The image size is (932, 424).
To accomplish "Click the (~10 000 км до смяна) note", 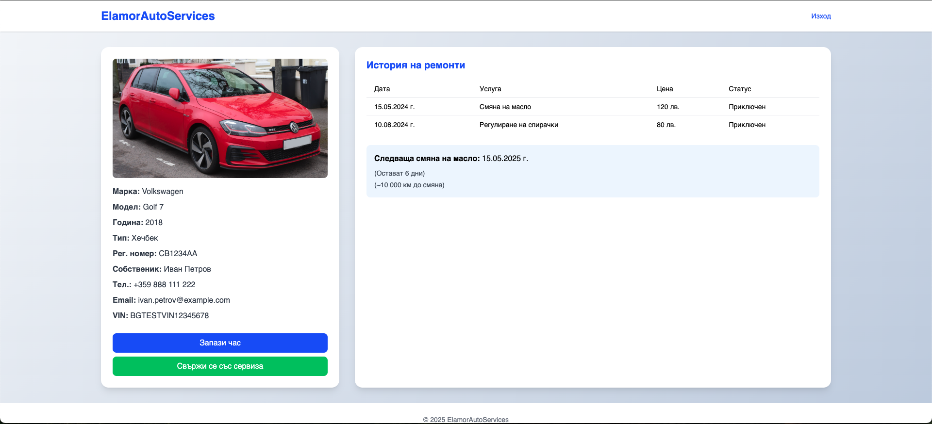I will pyautogui.click(x=409, y=185).
